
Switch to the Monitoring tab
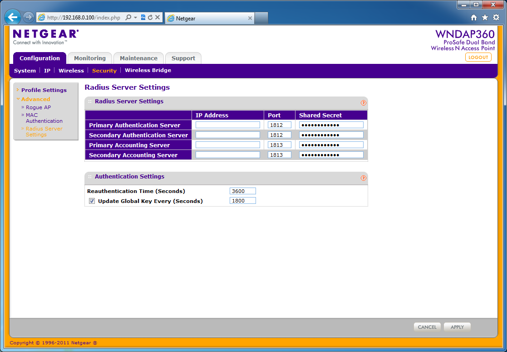tap(90, 58)
